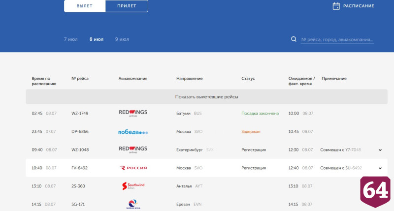
Task: Select the 9 июл date tab
Action: [x=122, y=39]
